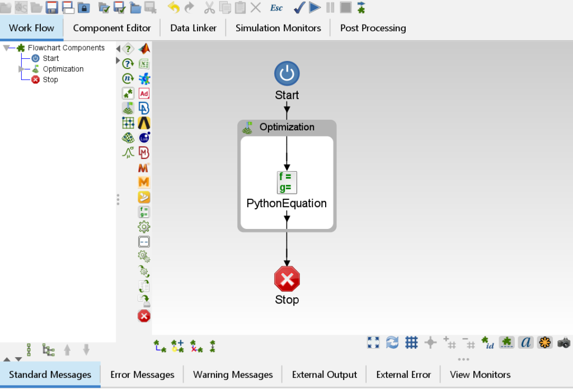
Task: Click the PythonEquation node on canvas
Action: 286,182
